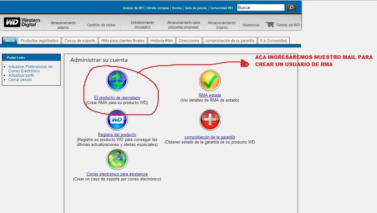Click the Registro del producto link
This screenshot has height=213, width=377.
point(117,135)
